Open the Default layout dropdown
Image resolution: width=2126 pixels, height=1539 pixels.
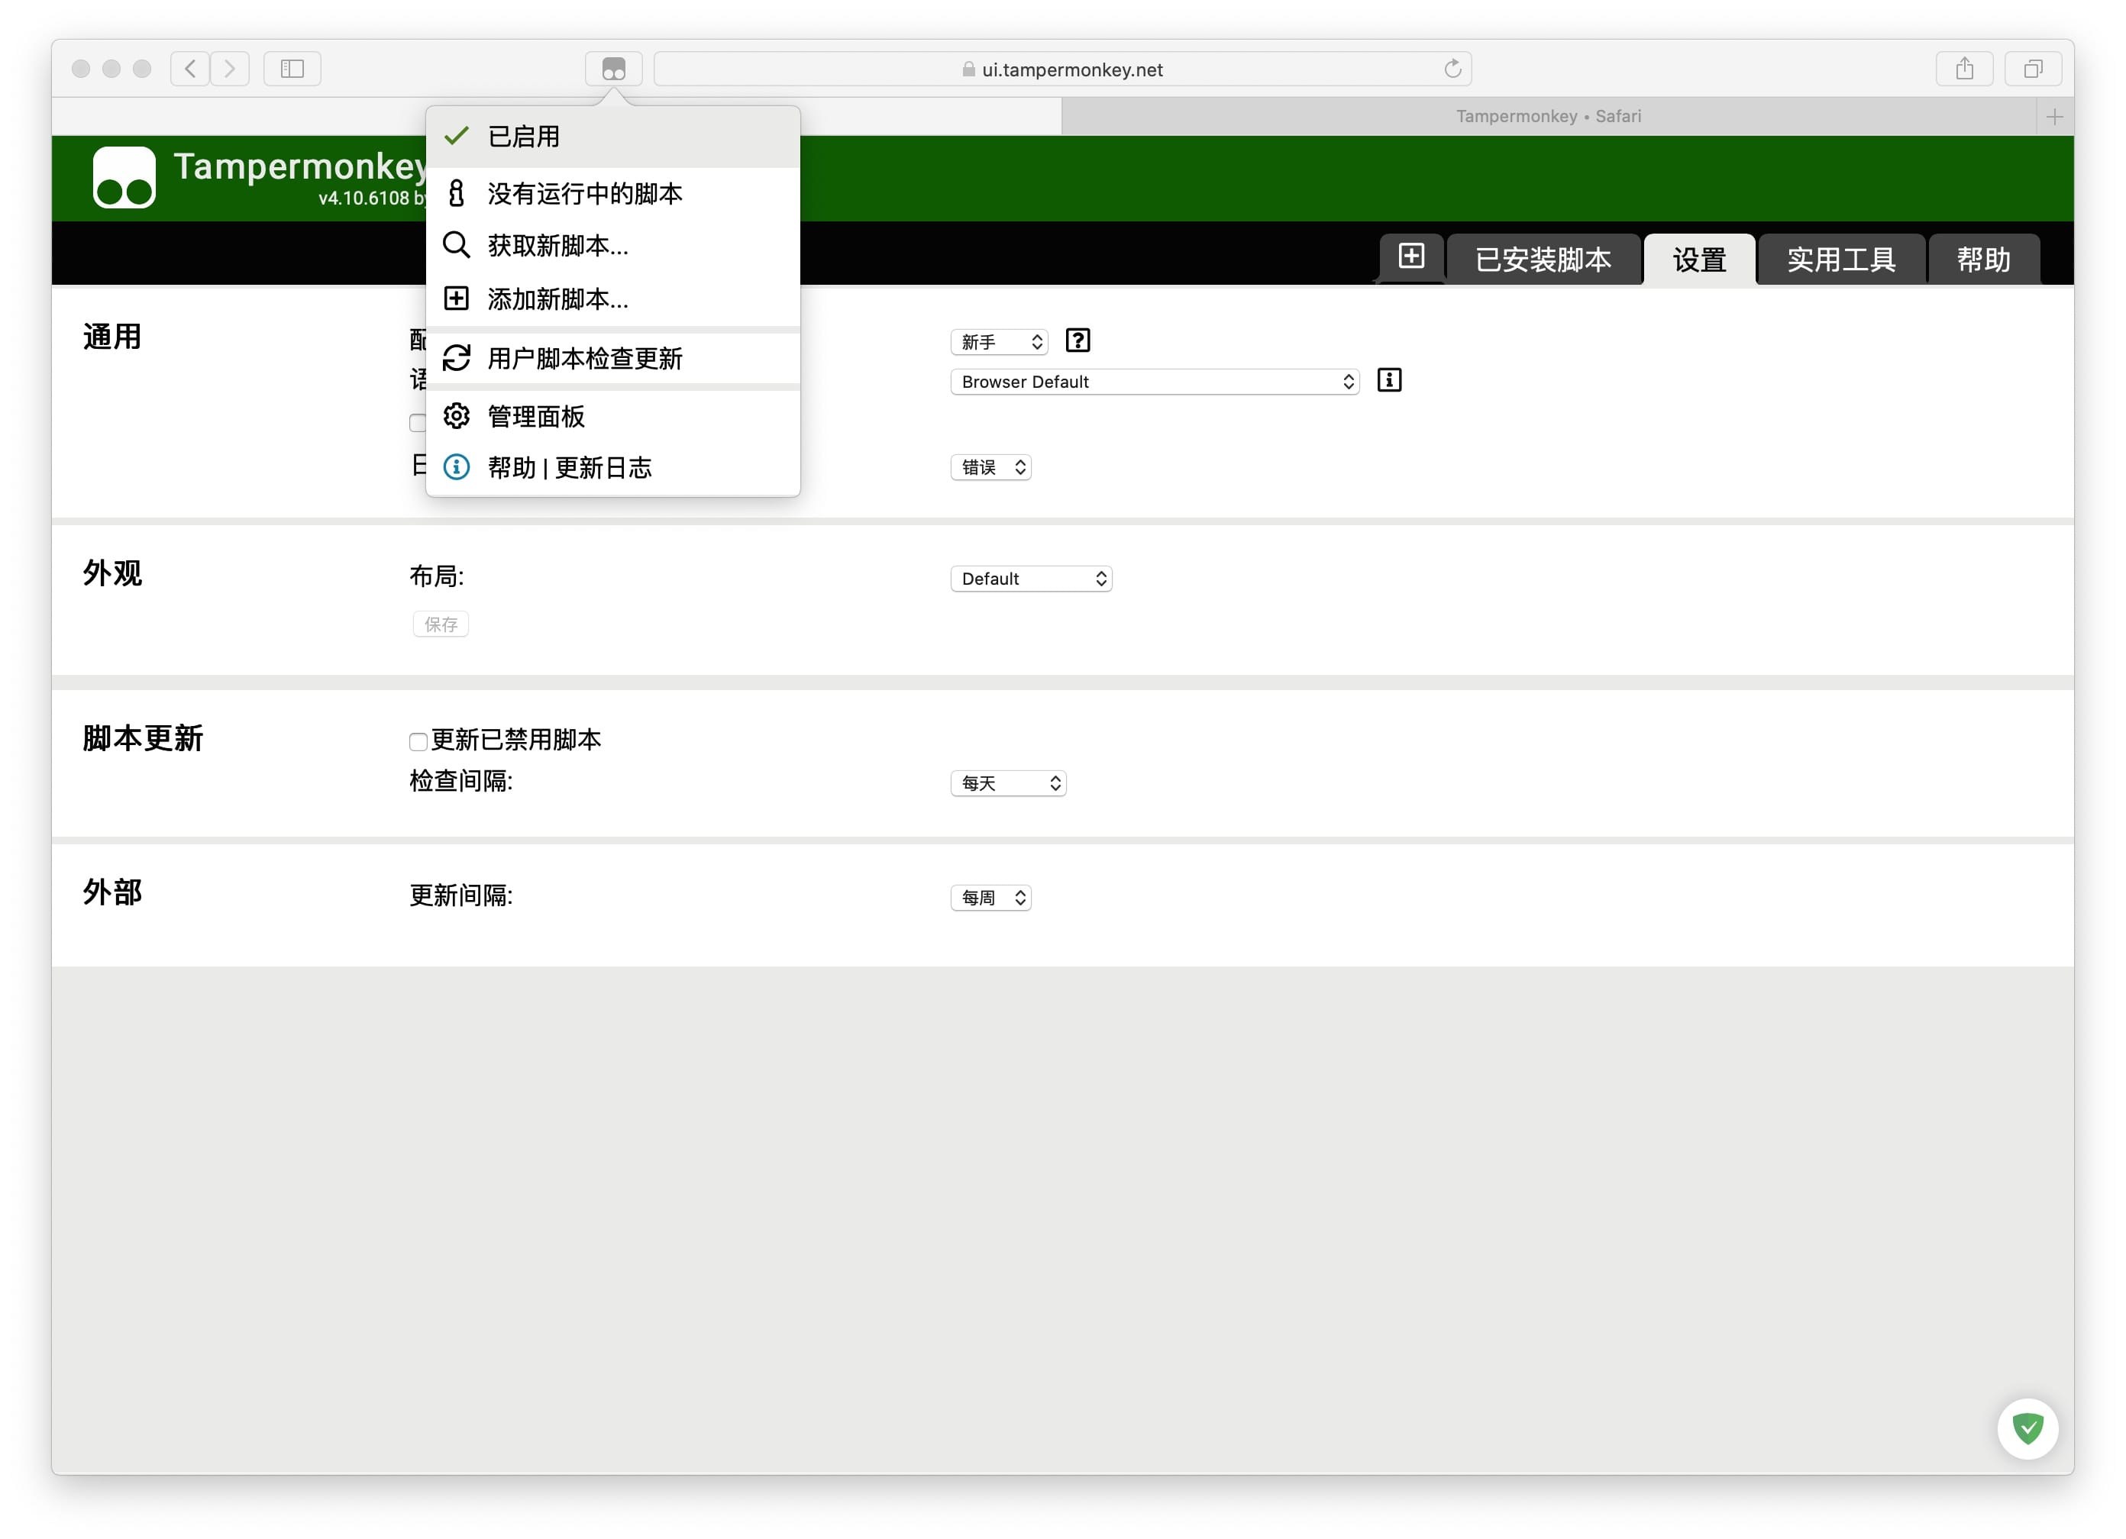[x=1030, y=579]
